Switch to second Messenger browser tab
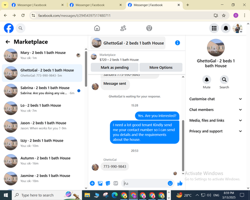This screenshot has height=200, width=250. [x=95, y=5]
